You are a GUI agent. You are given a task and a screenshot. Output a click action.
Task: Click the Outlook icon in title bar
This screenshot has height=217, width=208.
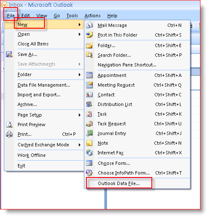[x=4, y=5]
